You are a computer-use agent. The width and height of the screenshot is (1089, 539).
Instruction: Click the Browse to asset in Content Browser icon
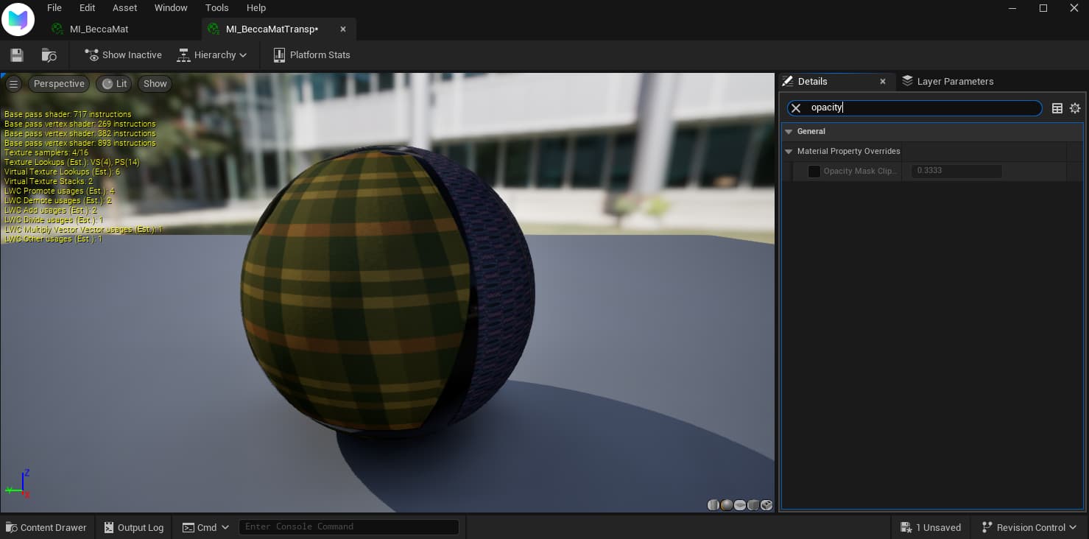[49, 55]
